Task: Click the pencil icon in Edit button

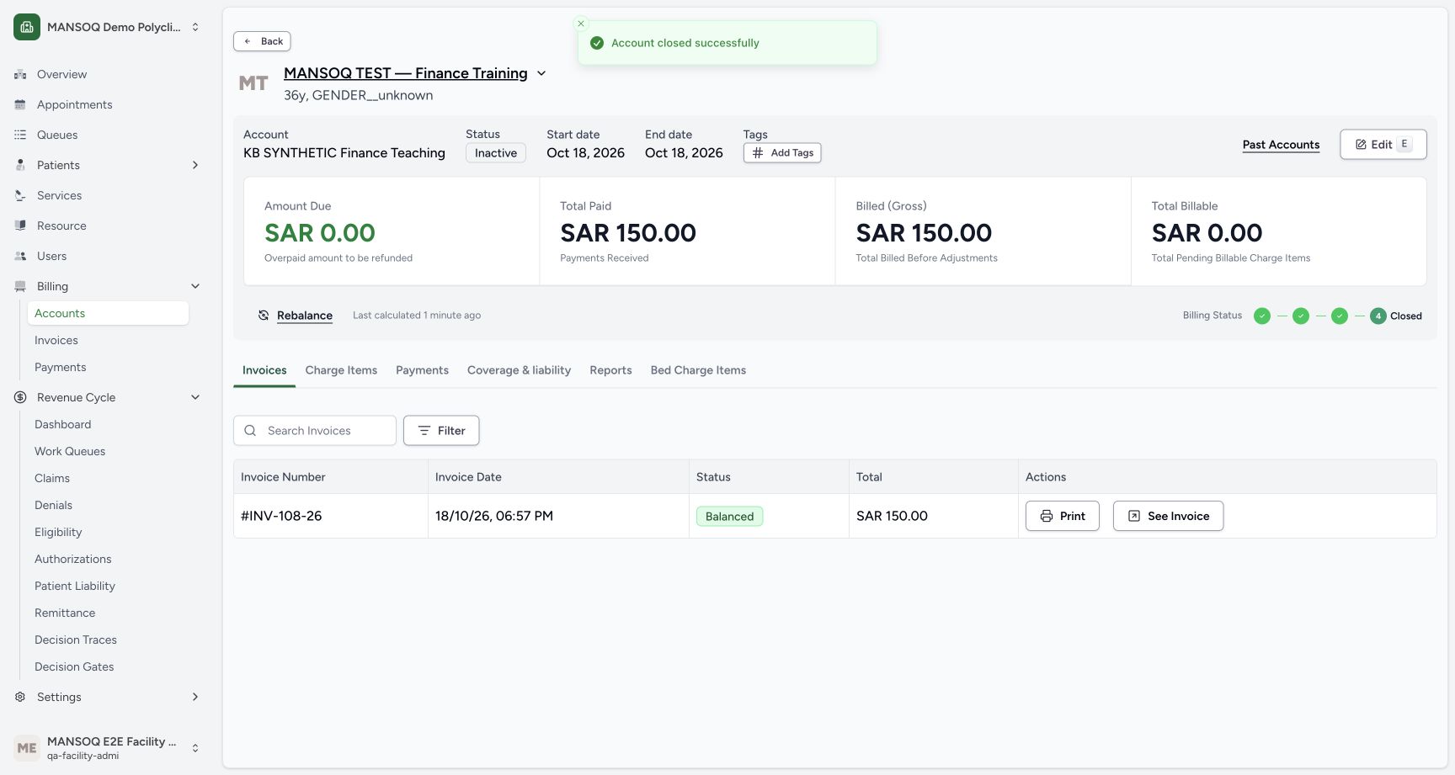Action: [x=1361, y=145]
